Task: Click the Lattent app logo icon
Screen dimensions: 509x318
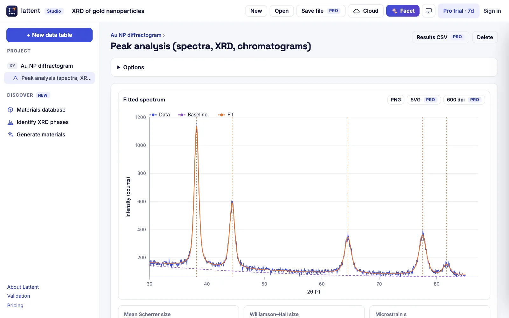Action: click(12, 11)
